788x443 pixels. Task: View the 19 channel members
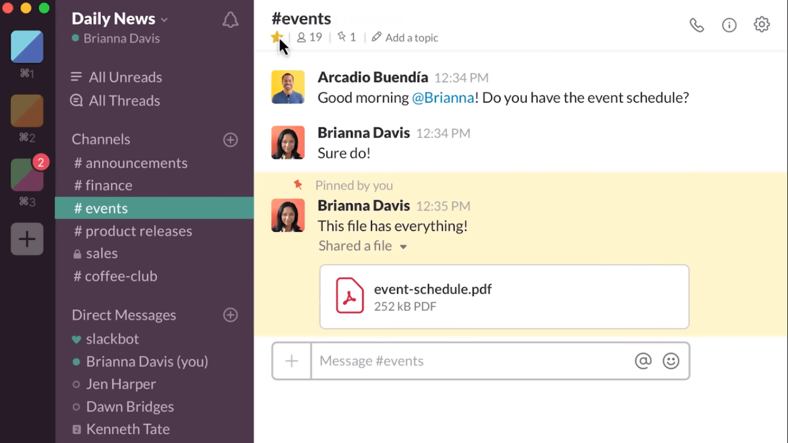(x=309, y=37)
